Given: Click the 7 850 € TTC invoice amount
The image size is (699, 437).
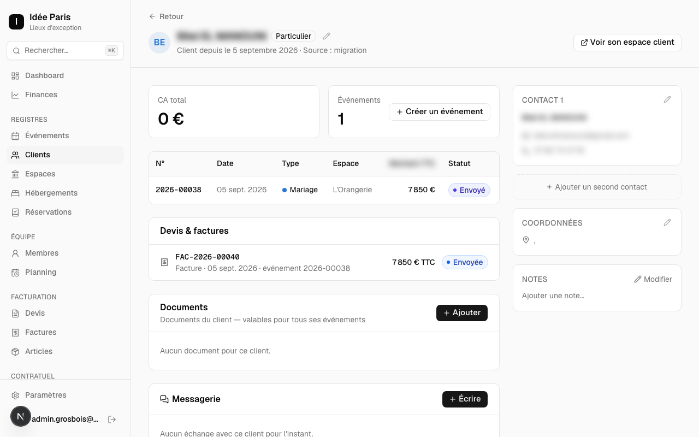Looking at the screenshot, I should point(413,262).
